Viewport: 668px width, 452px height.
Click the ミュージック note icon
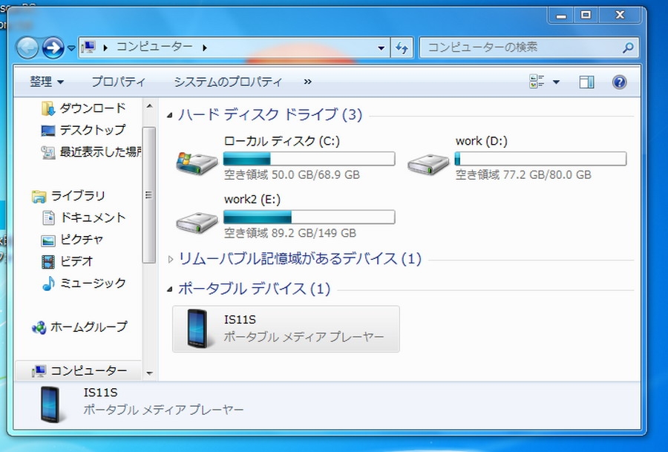click(x=48, y=284)
